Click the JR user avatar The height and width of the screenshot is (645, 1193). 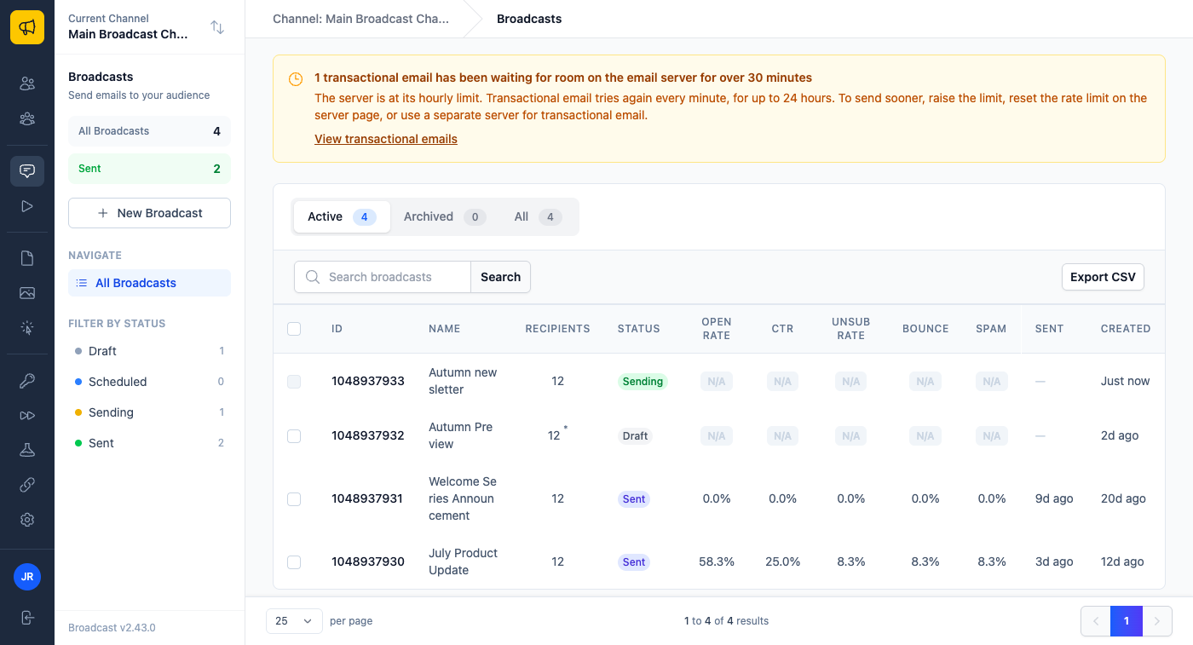pos(27,577)
